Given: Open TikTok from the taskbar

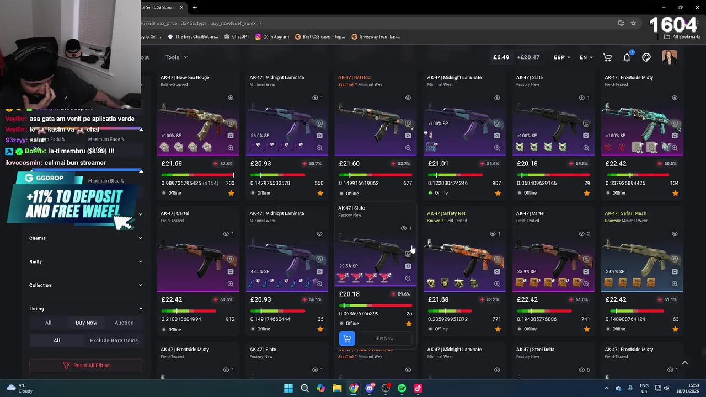Looking at the screenshot, I should coord(418,388).
